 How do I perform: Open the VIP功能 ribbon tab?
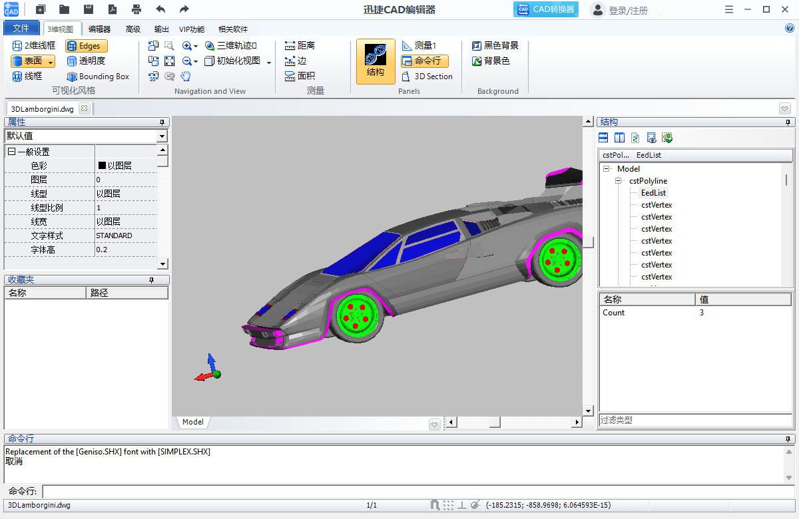pos(192,29)
